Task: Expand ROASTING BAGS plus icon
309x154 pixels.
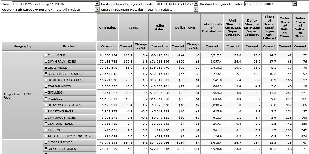Action: [46, 111]
